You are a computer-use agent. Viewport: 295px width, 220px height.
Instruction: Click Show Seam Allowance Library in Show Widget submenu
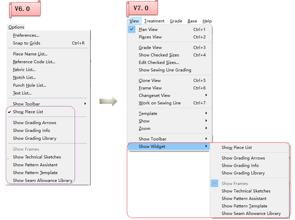[251, 214]
